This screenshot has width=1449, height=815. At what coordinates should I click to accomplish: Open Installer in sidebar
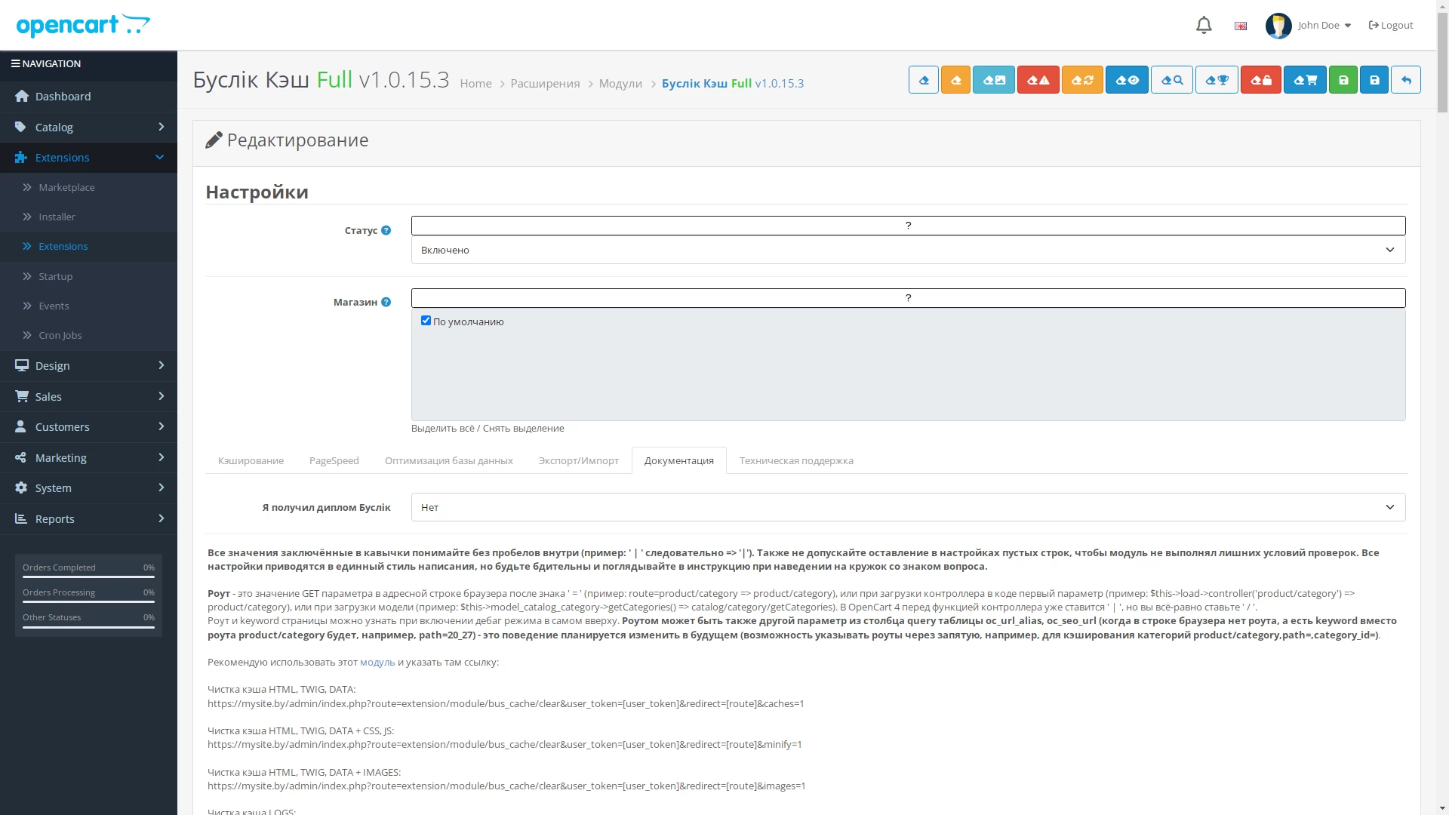88,217
